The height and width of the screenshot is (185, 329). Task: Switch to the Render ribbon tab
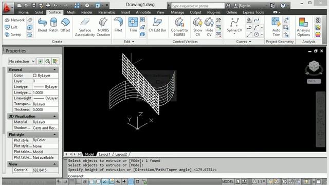click(x=87, y=12)
